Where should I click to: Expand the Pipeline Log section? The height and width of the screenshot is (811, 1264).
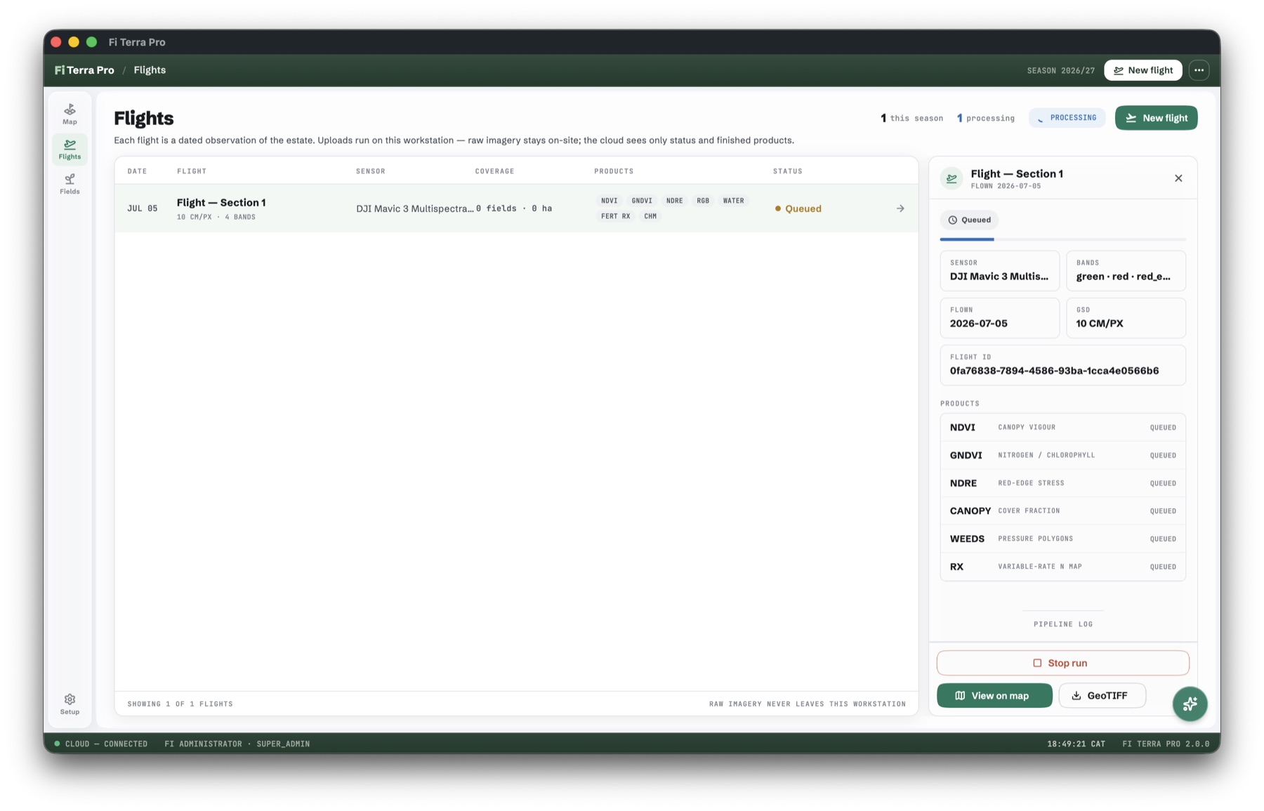pyautogui.click(x=1062, y=624)
